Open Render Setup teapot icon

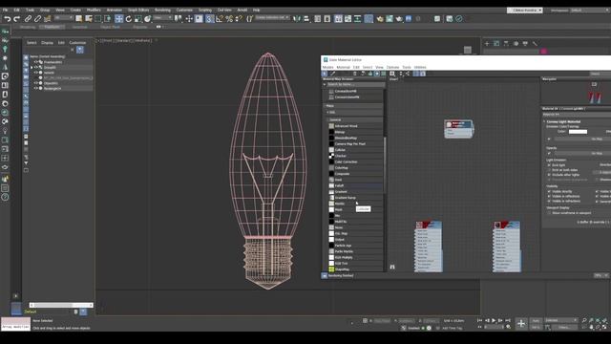380,19
